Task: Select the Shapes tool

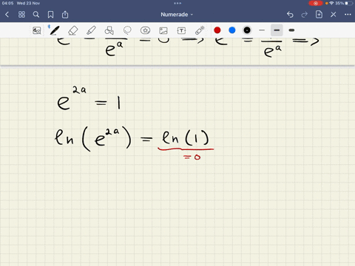Action: coord(109,30)
